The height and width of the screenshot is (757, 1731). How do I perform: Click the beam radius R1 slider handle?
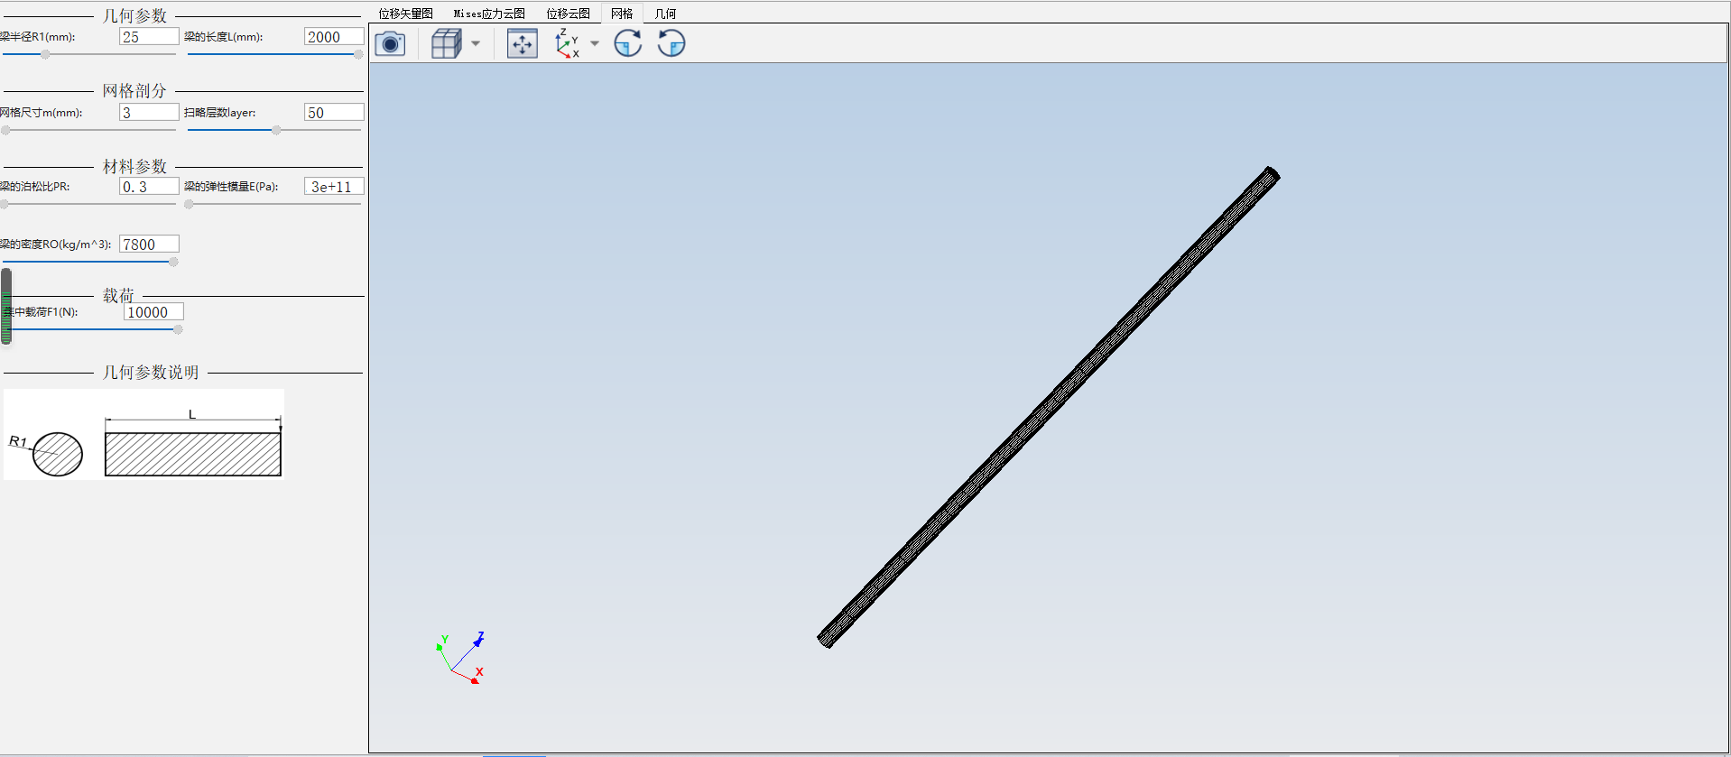tap(45, 54)
